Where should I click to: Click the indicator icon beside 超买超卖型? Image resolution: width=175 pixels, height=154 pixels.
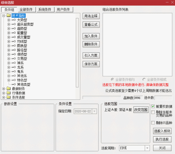pos(14,24)
